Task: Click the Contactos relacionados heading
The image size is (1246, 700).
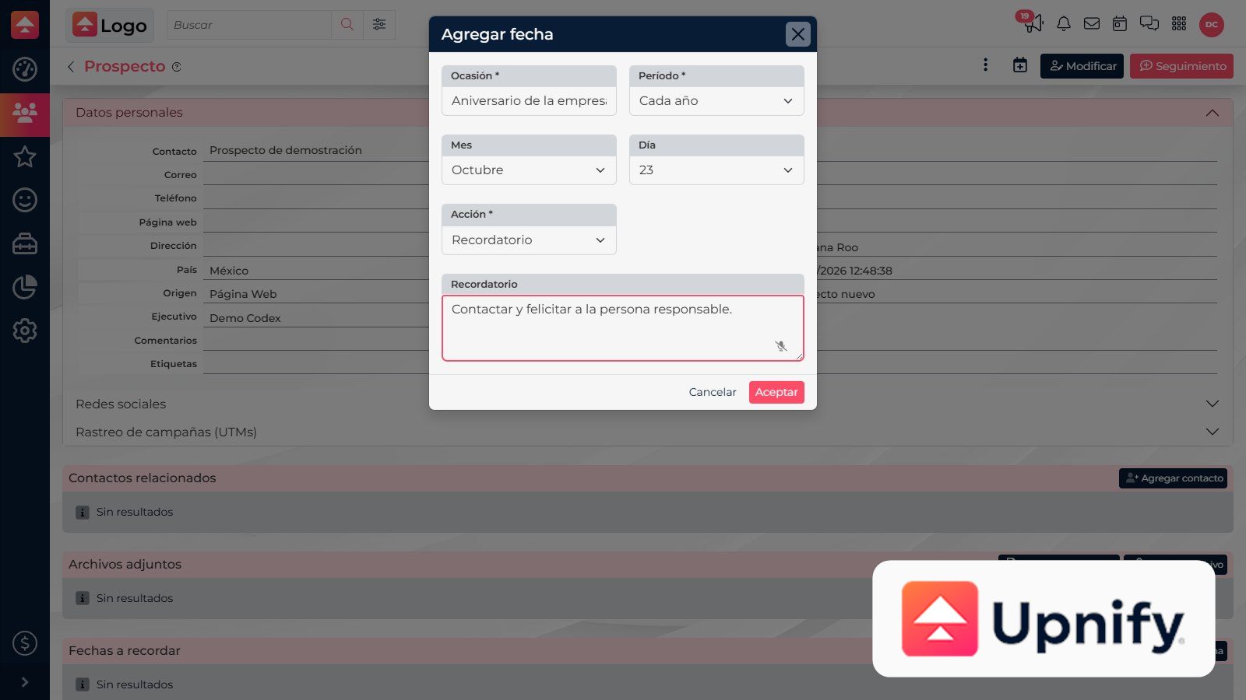Action: 143,478
